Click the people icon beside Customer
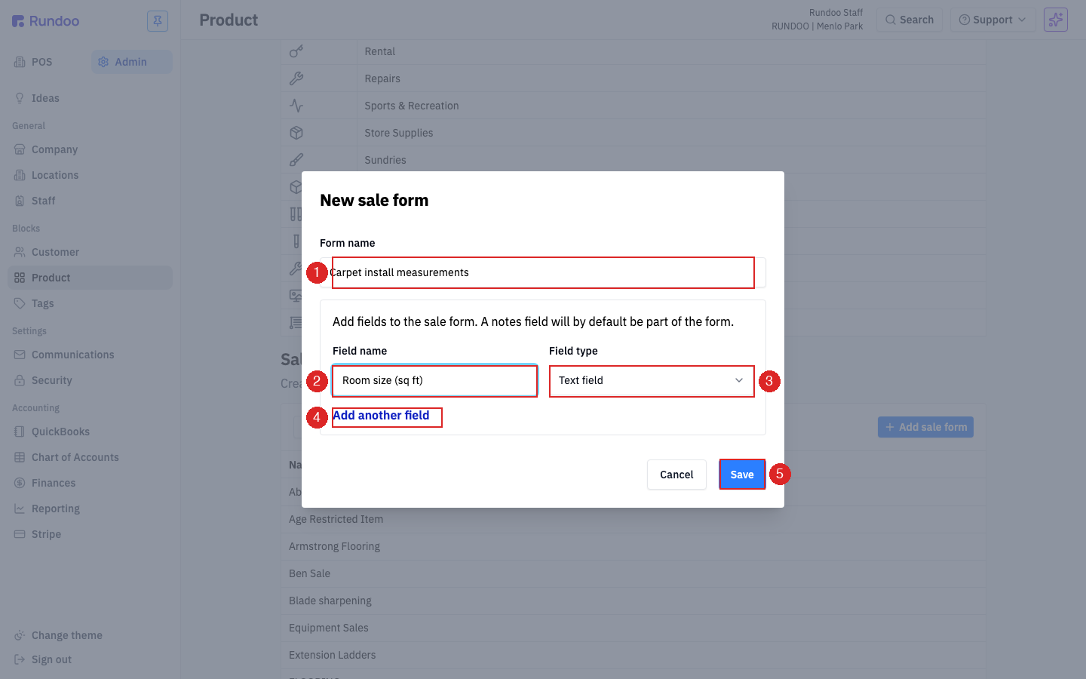Screen dimensions: 1086x679 pyautogui.click(x=20, y=252)
